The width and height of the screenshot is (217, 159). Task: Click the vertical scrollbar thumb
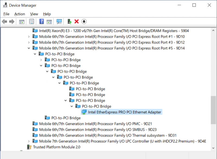tap(213, 110)
